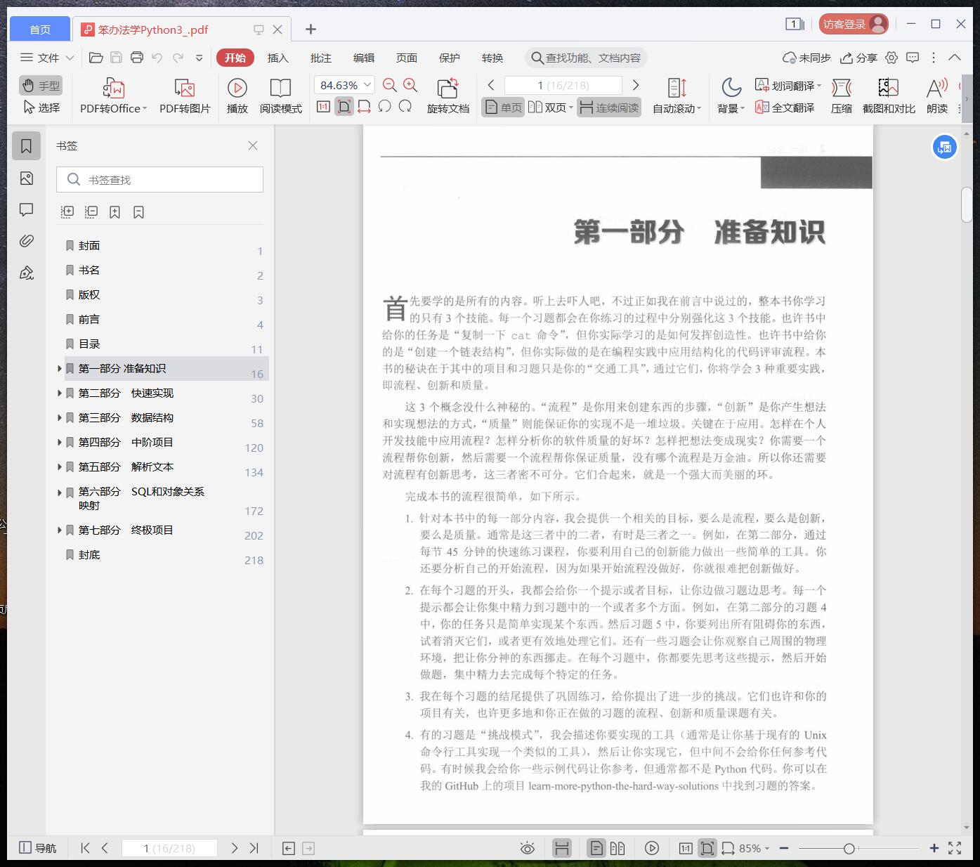This screenshot has width=980, height=867.
Task: Click 旋转文档 rotate document
Action: (x=447, y=96)
